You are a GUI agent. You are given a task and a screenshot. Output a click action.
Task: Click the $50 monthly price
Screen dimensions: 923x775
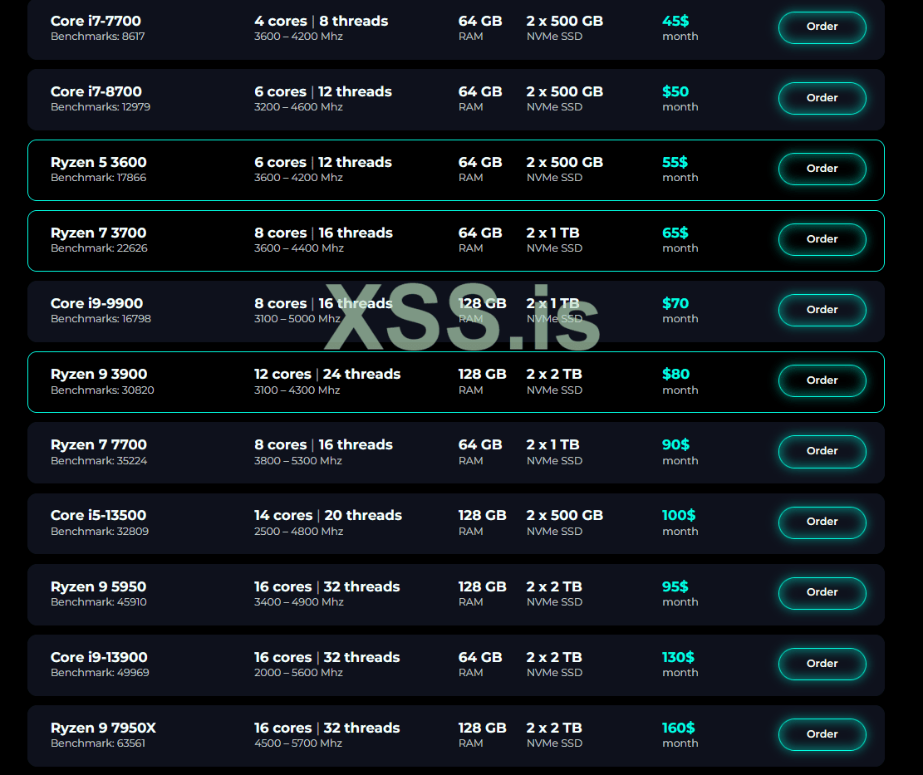675,92
